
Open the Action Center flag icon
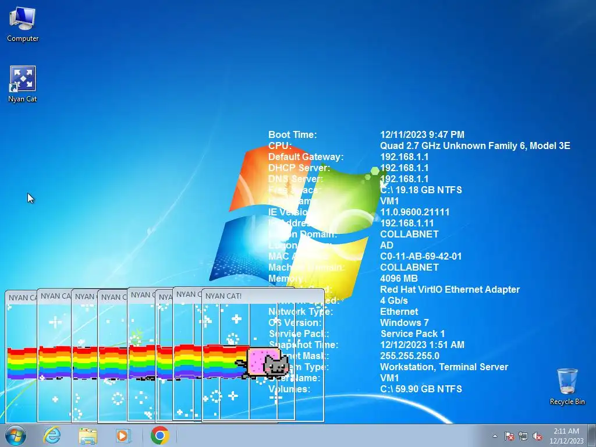click(x=509, y=436)
